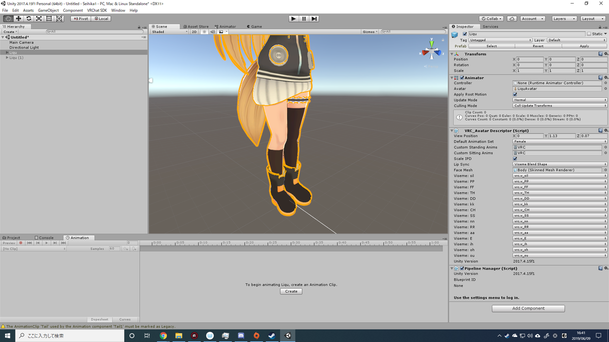The image size is (609, 342).
Task: Open the GameObject menu
Action: coord(49,10)
